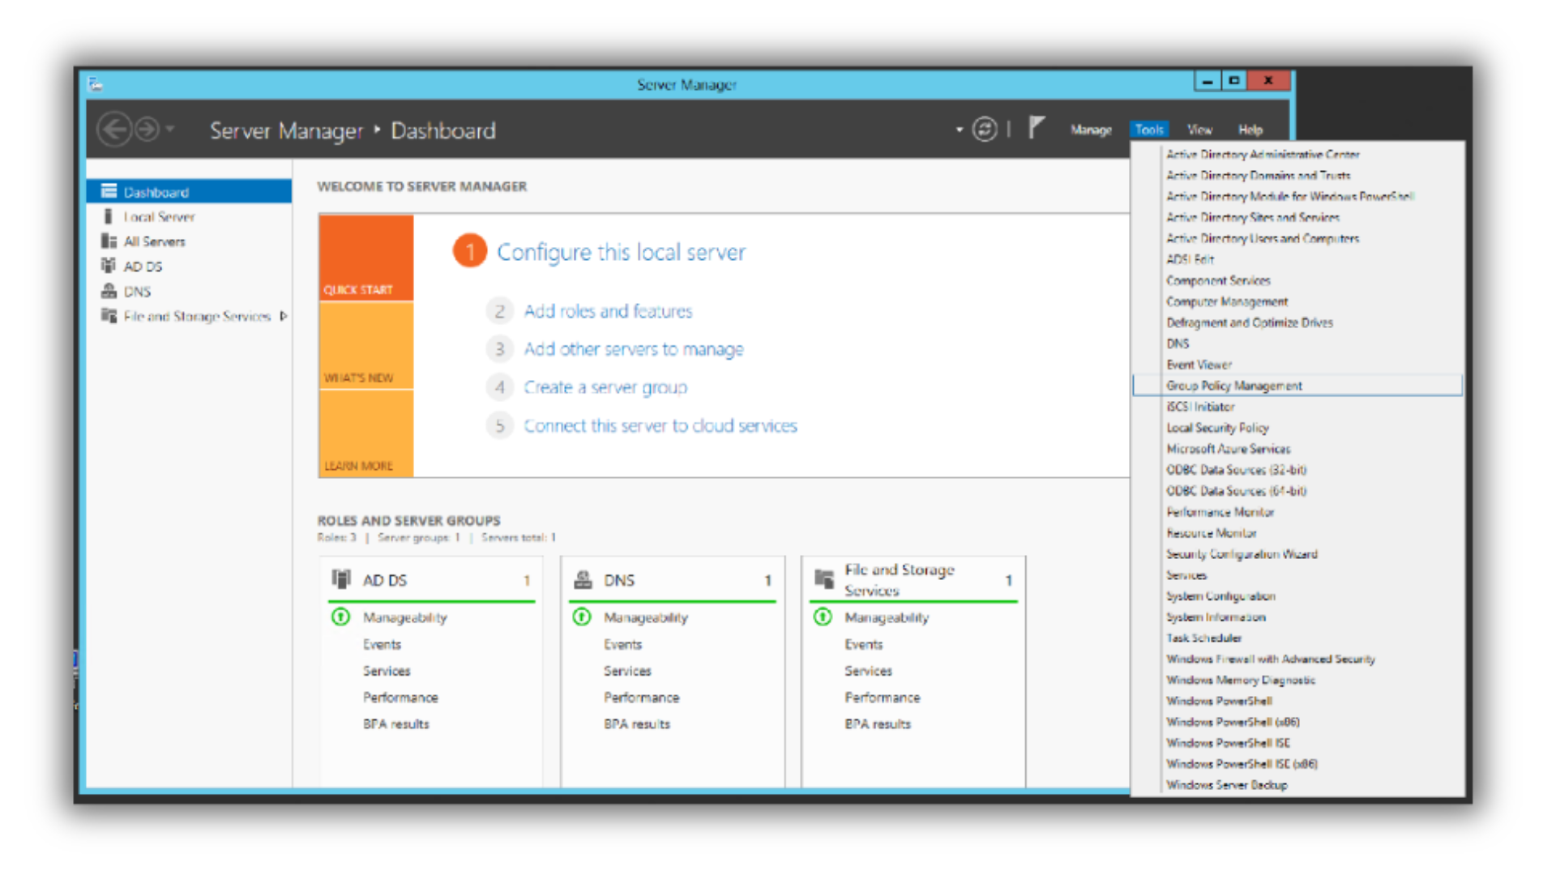Click Create a server group link

(605, 387)
